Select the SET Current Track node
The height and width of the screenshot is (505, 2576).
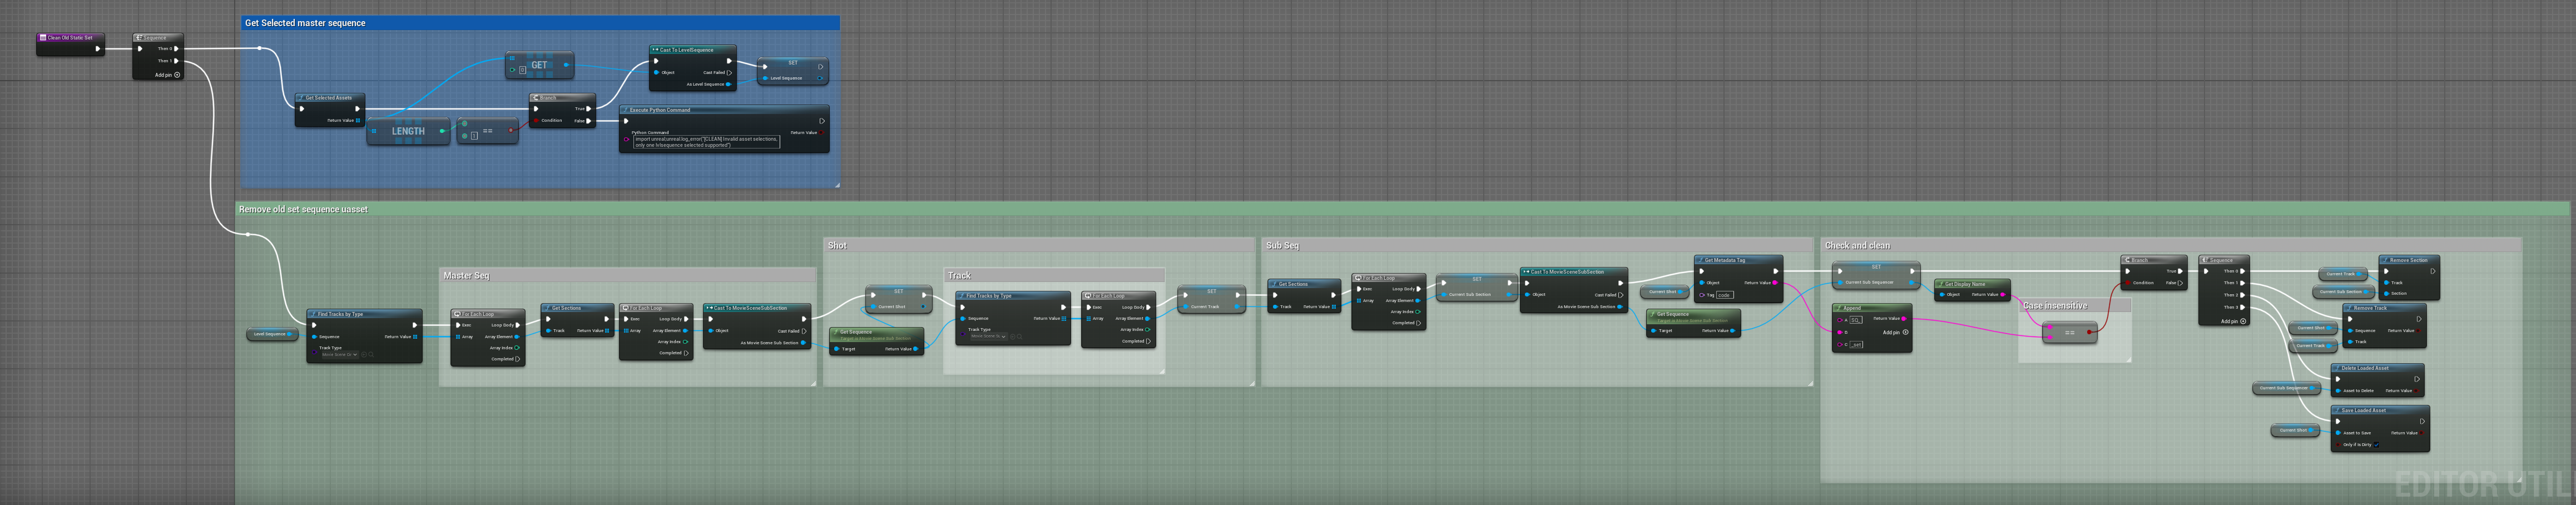(1211, 300)
